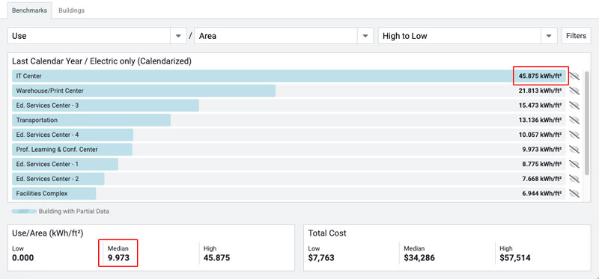Toggle visibility of Ed. Services Center - 1
The image size is (599, 279).
point(574,164)
